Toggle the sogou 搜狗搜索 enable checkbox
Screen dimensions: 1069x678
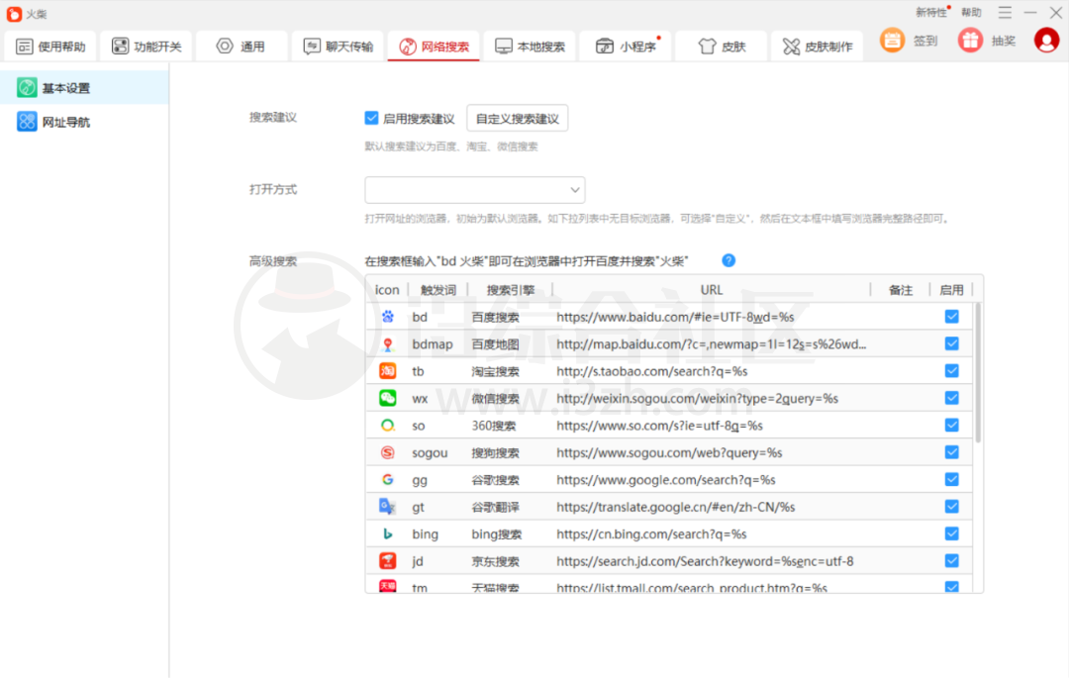[952, 452]
